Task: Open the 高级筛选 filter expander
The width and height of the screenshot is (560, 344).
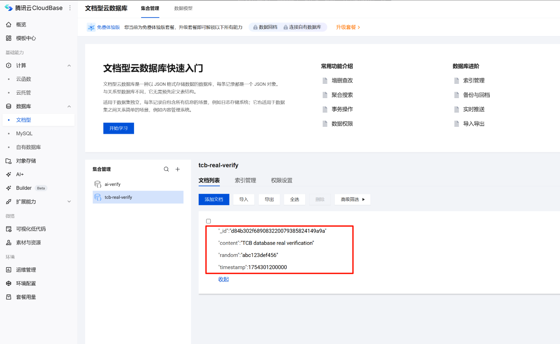Action: point(352,199)
